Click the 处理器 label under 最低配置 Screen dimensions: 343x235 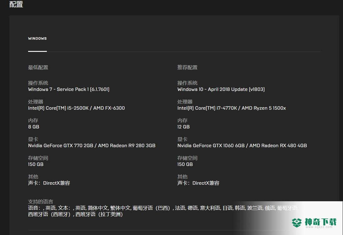click(36, 102)
